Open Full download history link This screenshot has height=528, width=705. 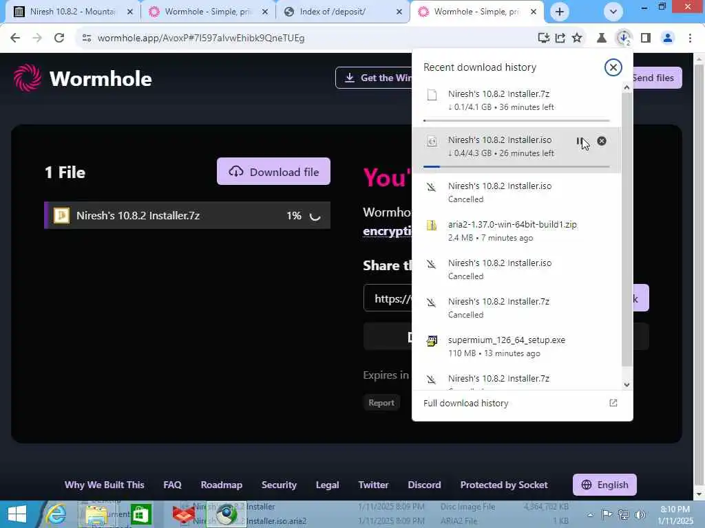(466, 403)
